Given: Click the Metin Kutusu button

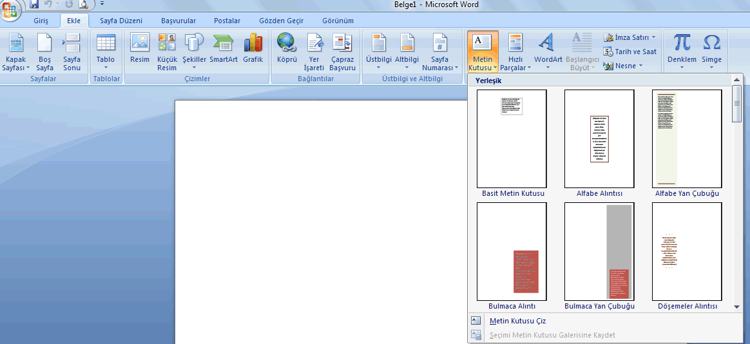Looking at the screenshot, I should [x=483, y=52].
